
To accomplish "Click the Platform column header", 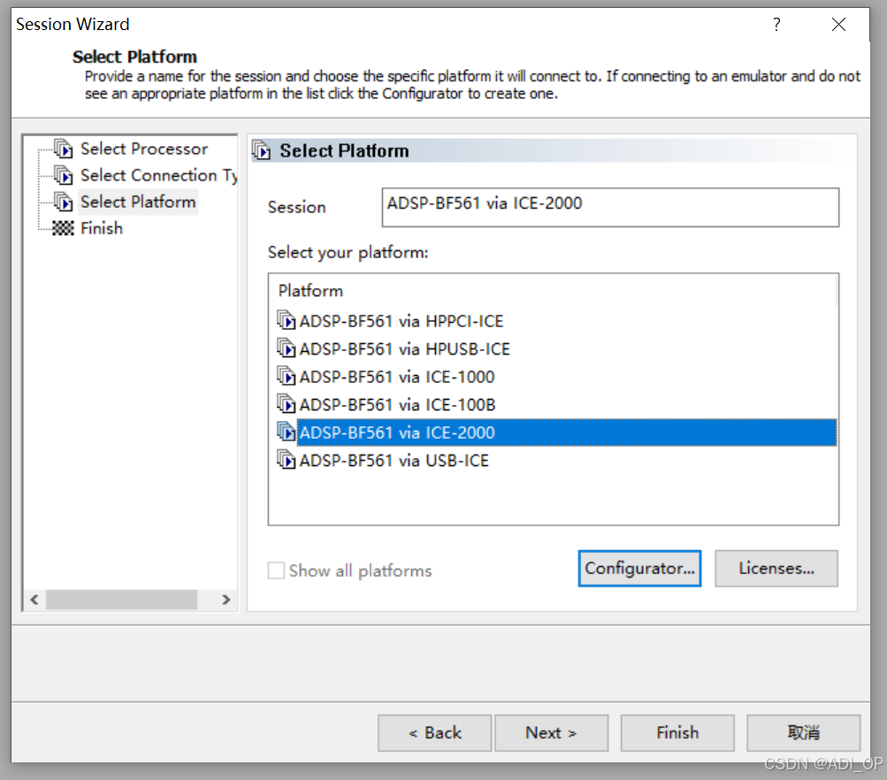I will (x=310, y=291).
